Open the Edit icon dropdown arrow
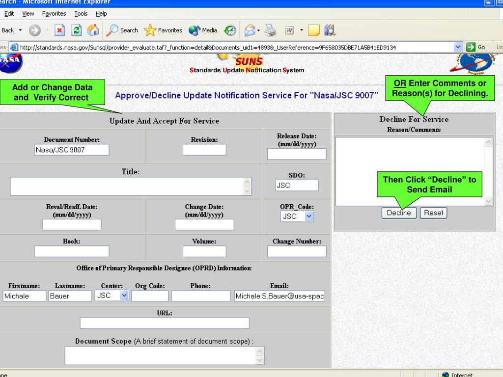The image size is (503, 377). [301, 30]
